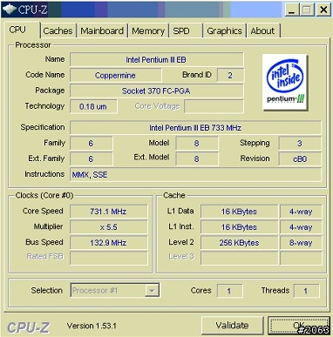This screenshot has width=333, height=337.
Task: Close the CPU-Z window
Action: point(323,10)
